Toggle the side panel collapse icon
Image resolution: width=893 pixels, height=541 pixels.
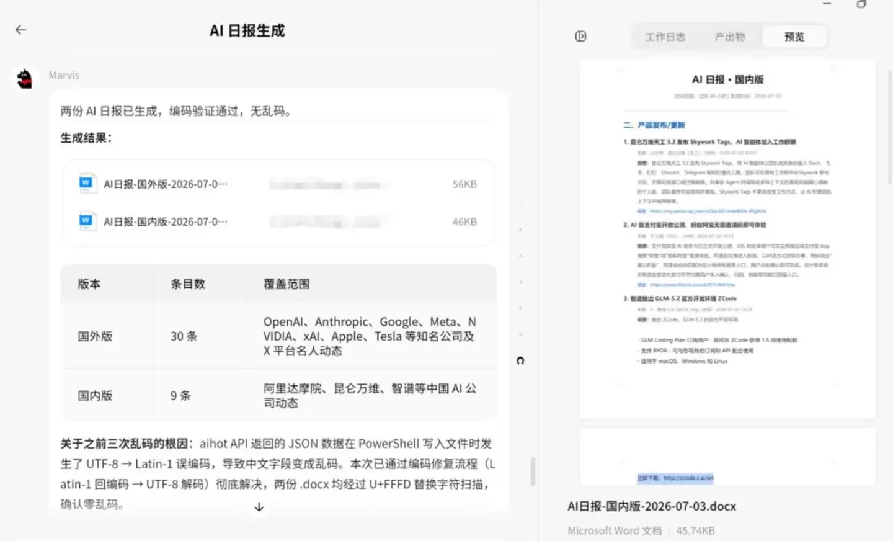(x=580, y=37)
